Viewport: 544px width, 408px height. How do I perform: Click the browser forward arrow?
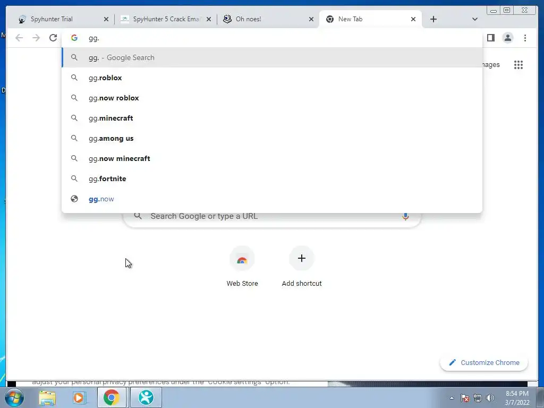(36, 38)
